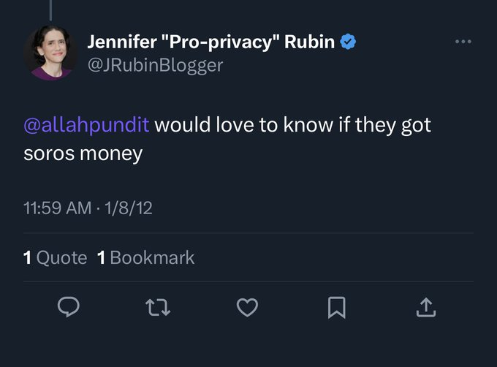This screenshot has height=367, width=497.
Task: View the 1 Quote list
Action: 55,257
